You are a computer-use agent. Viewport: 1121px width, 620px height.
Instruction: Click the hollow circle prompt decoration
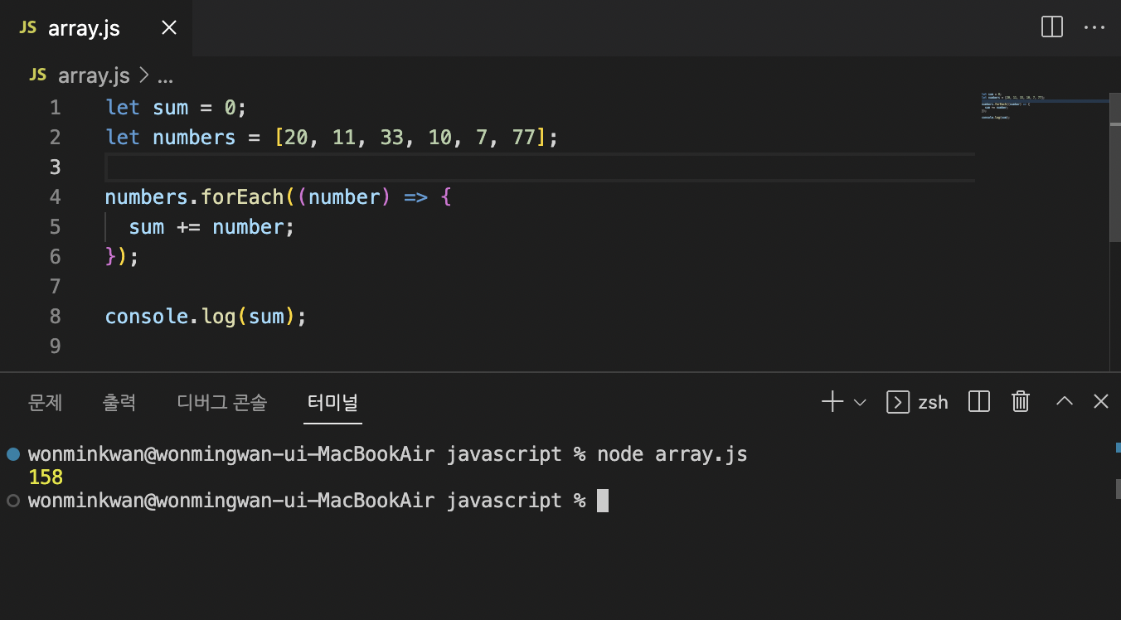coord(12,501)
